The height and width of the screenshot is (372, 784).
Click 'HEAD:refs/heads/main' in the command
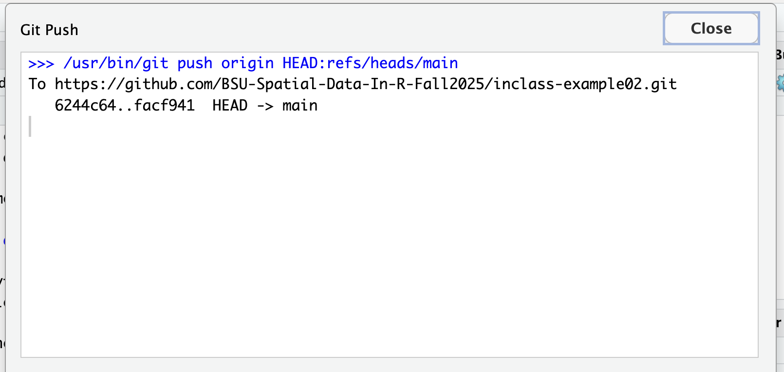point(370,63)
